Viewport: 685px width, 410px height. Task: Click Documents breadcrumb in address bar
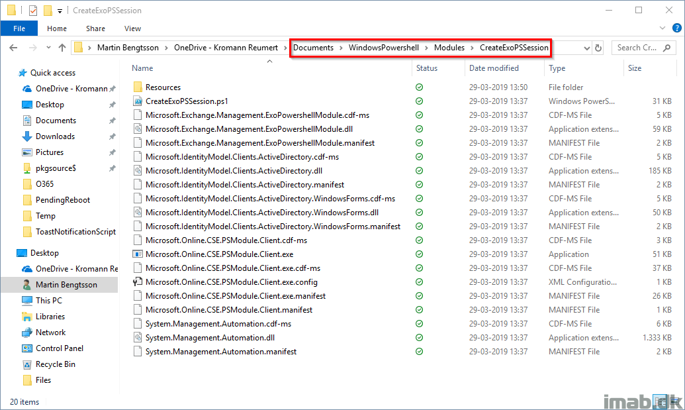[x=313, y=48]
